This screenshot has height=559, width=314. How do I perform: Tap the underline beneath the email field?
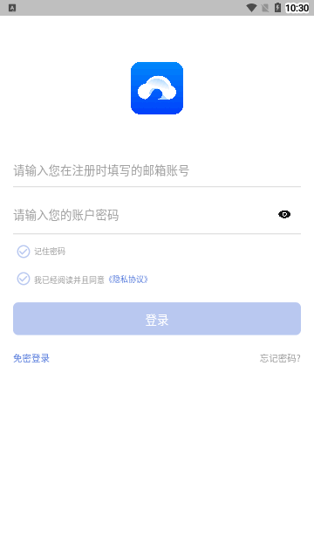[x=157, y=186]
